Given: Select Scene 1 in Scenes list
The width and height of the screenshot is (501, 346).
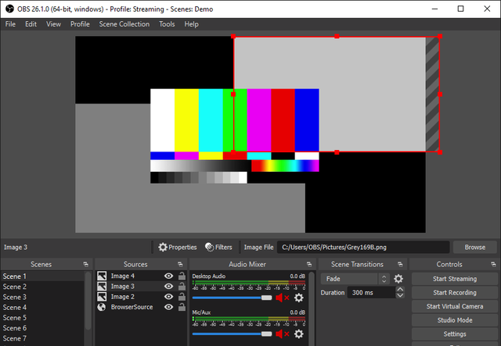Looking at the screenshot, I should click(x=43, y=276).
